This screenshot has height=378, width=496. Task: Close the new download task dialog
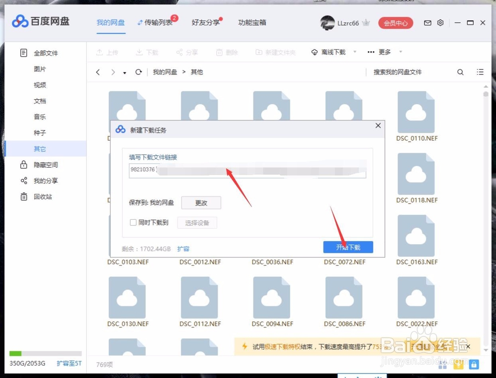pyautogui.click(x=378, y=126)
